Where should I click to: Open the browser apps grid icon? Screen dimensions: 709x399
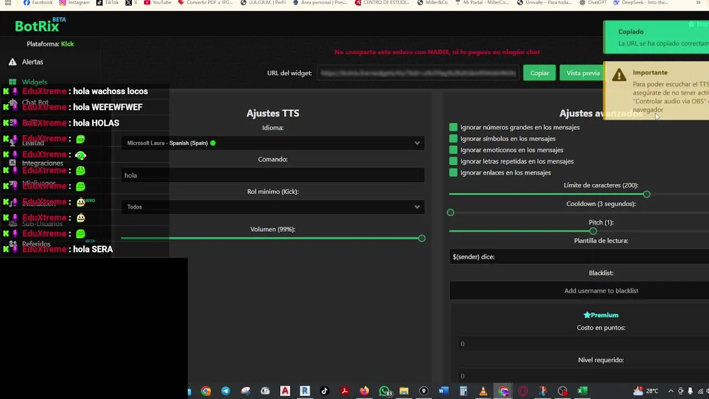point(8,3)
